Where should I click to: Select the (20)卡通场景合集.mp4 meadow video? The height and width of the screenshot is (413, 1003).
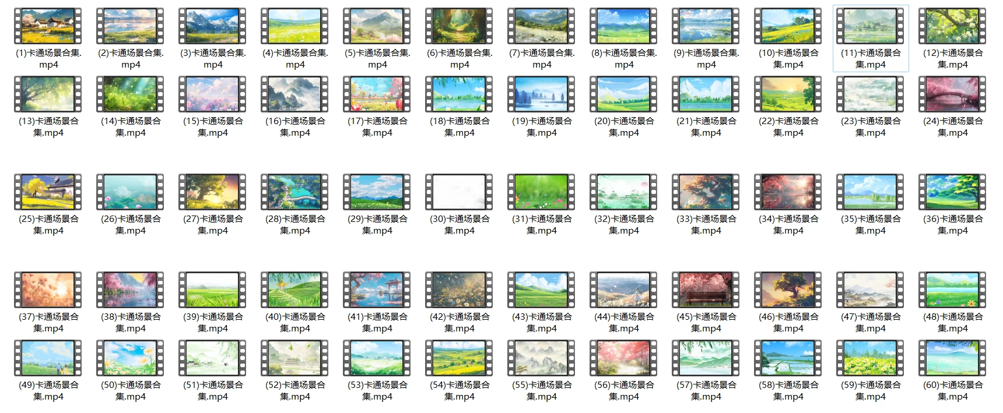tap(624, 94)
